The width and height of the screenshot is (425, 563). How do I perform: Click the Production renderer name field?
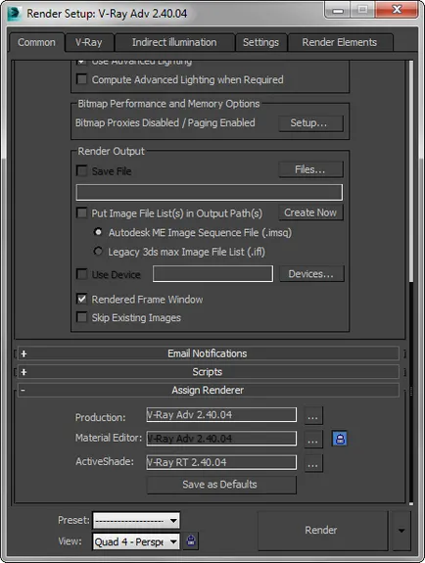(x=221, y=415)
